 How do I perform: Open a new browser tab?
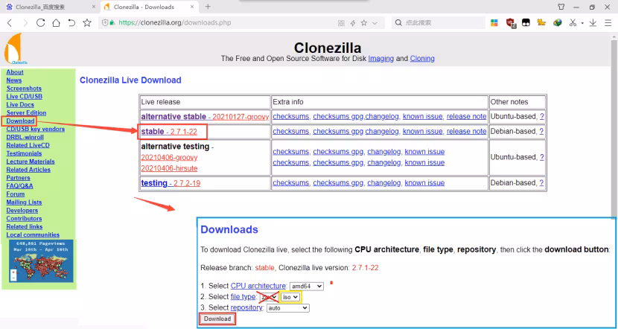[x=208, y=6]
